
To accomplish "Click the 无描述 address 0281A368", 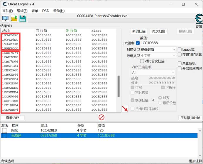I will click(x=49, y=136).
